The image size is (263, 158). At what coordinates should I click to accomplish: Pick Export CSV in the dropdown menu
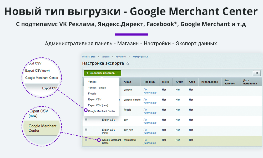(95, 100)
